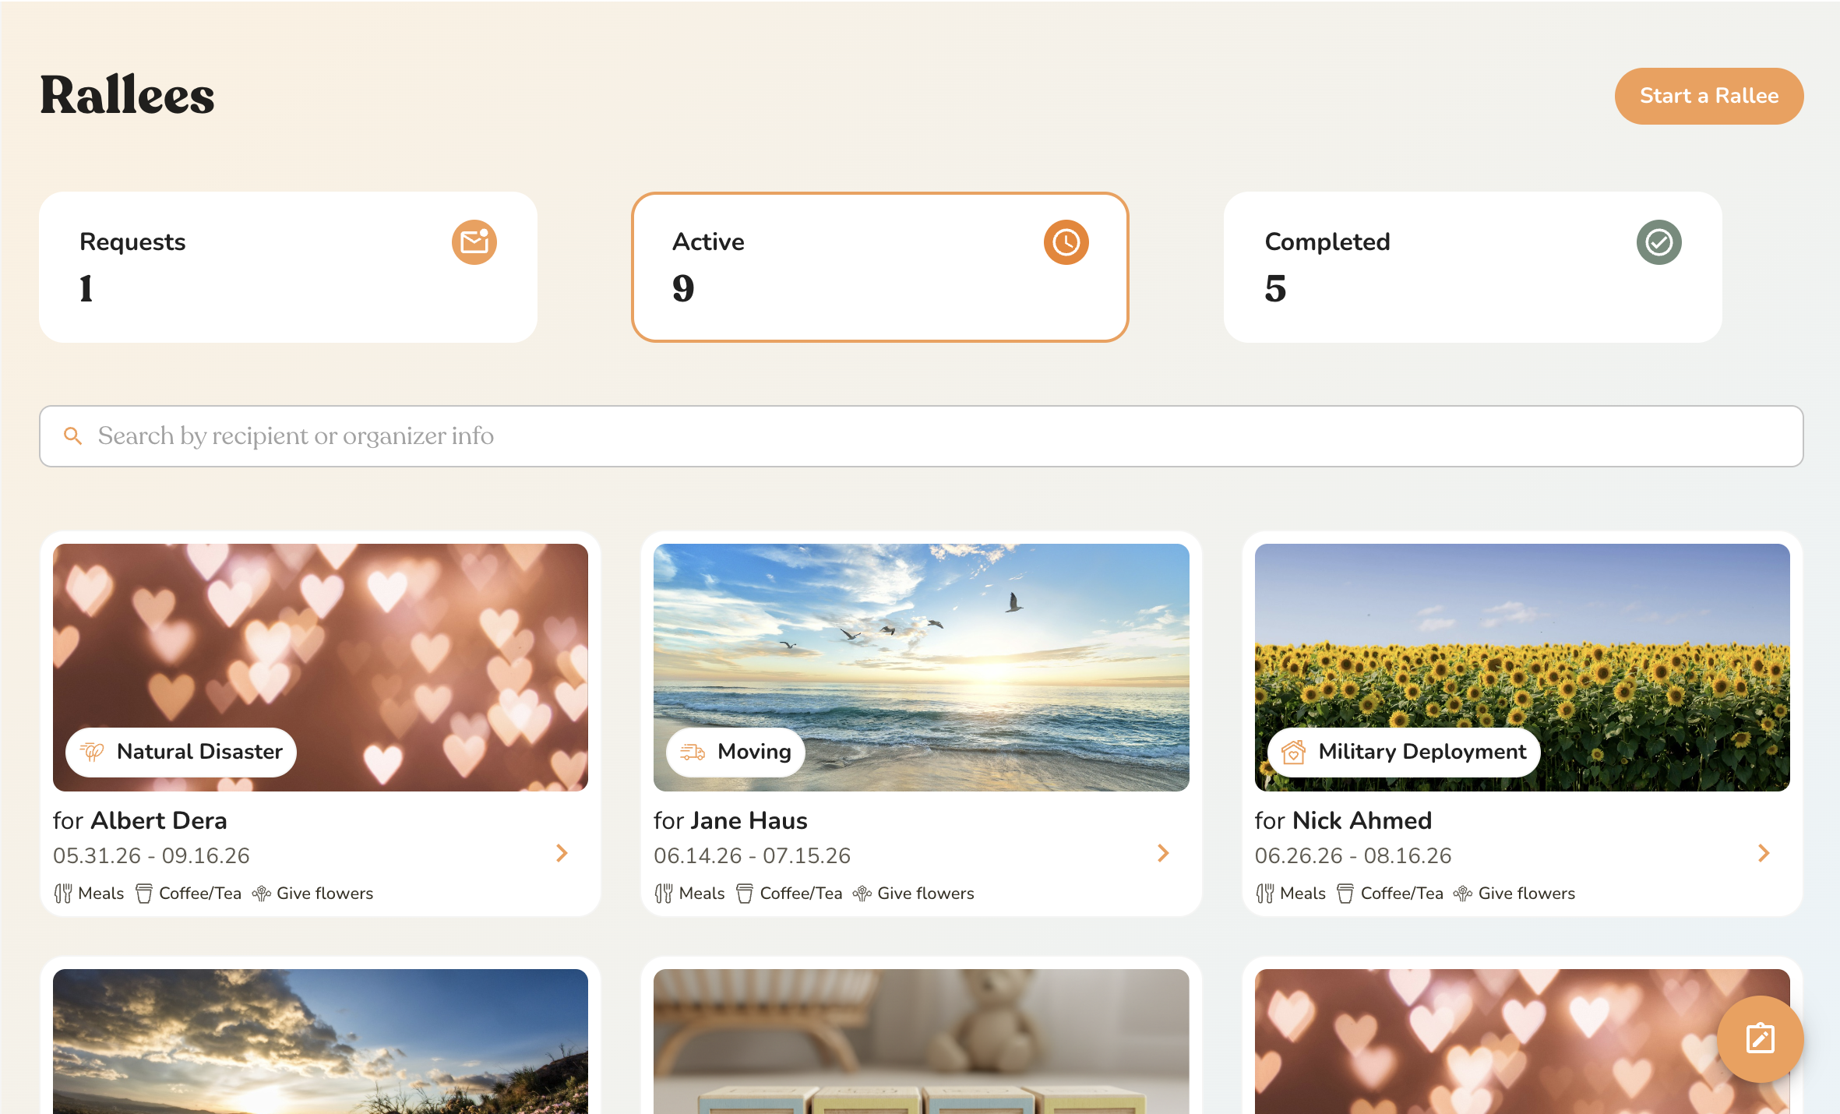This screenshot has height=1114, width=1840.
Task: Click date range 05.31.26 - 09.16.26
Action: (151, 855)
